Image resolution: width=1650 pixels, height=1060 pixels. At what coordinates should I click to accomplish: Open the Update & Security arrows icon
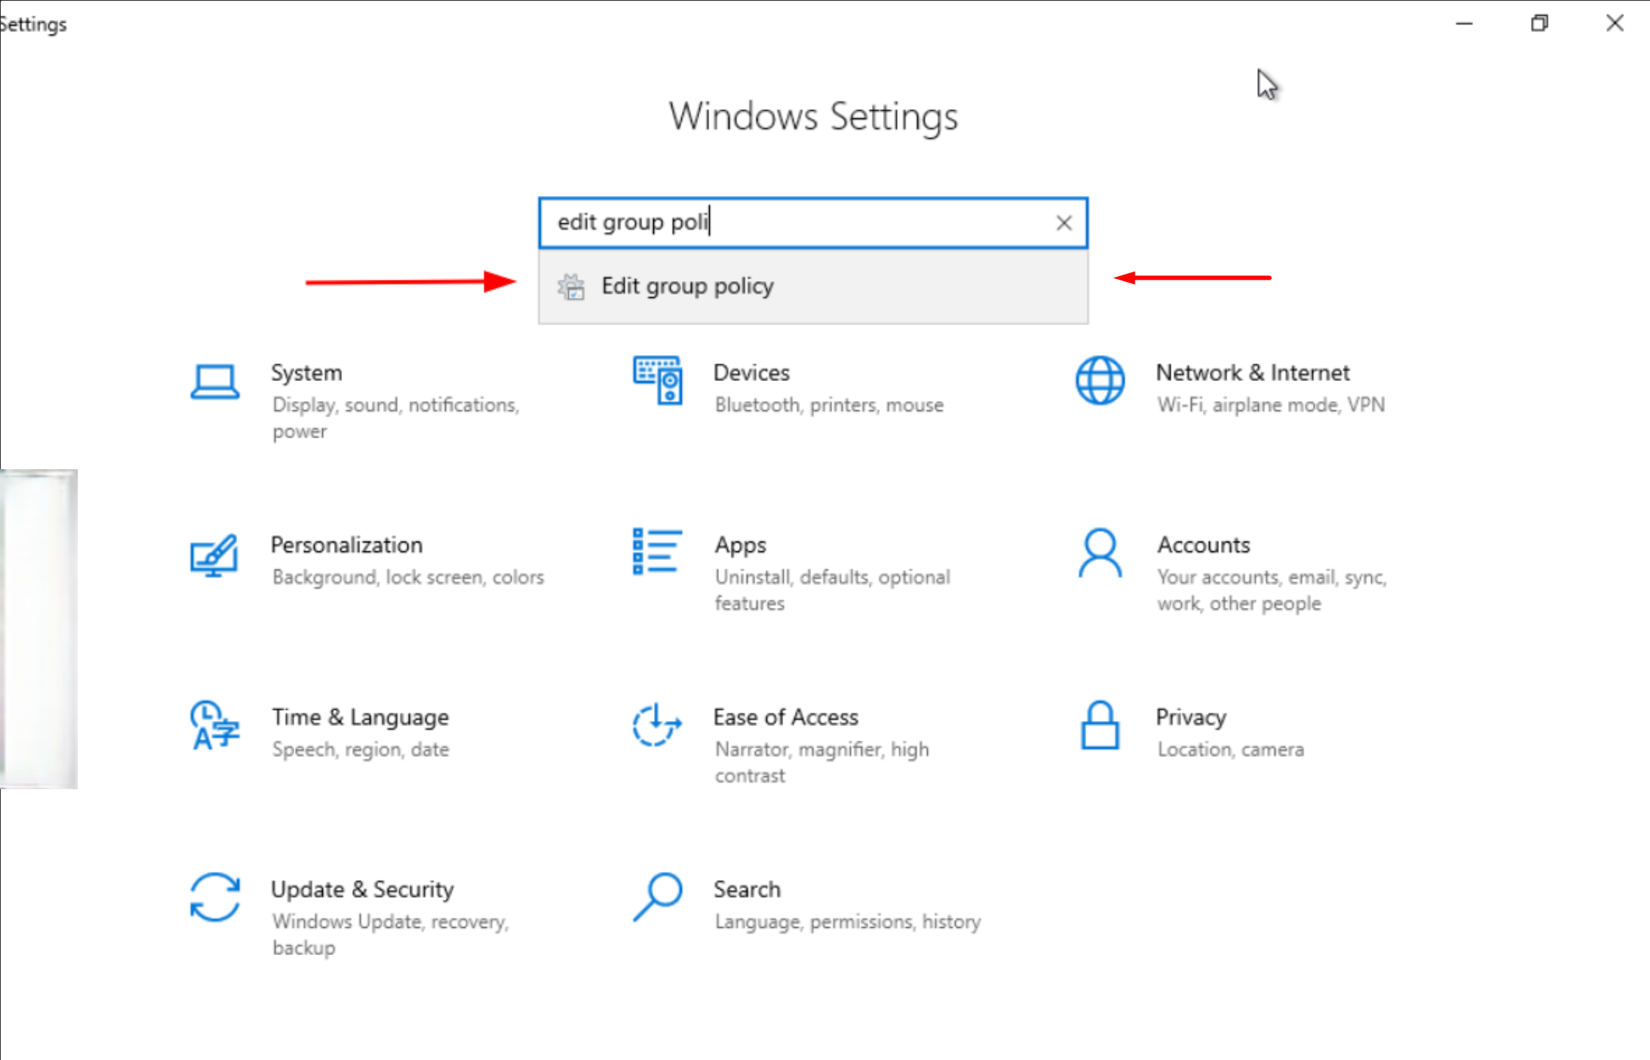(x=214, y=897)
